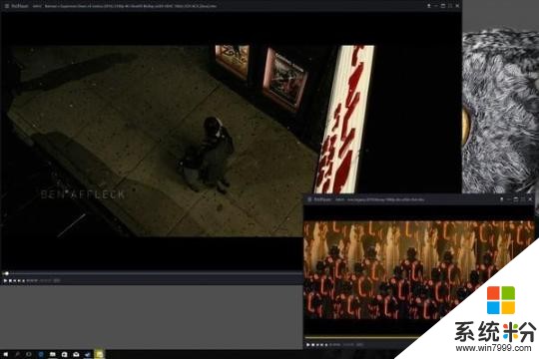Launch the Edge browser from taskbar

pyautogui.click(x=41, y=354)
